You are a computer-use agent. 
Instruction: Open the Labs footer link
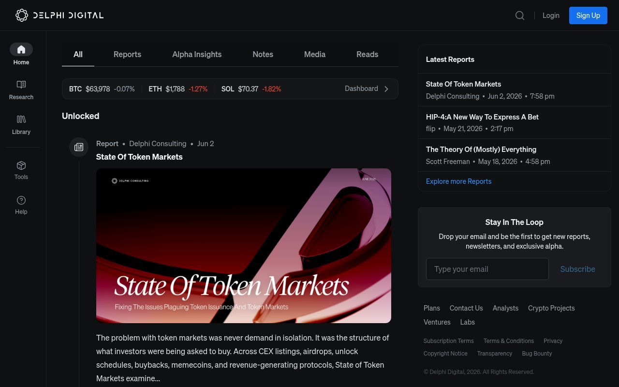click(467, 322)
